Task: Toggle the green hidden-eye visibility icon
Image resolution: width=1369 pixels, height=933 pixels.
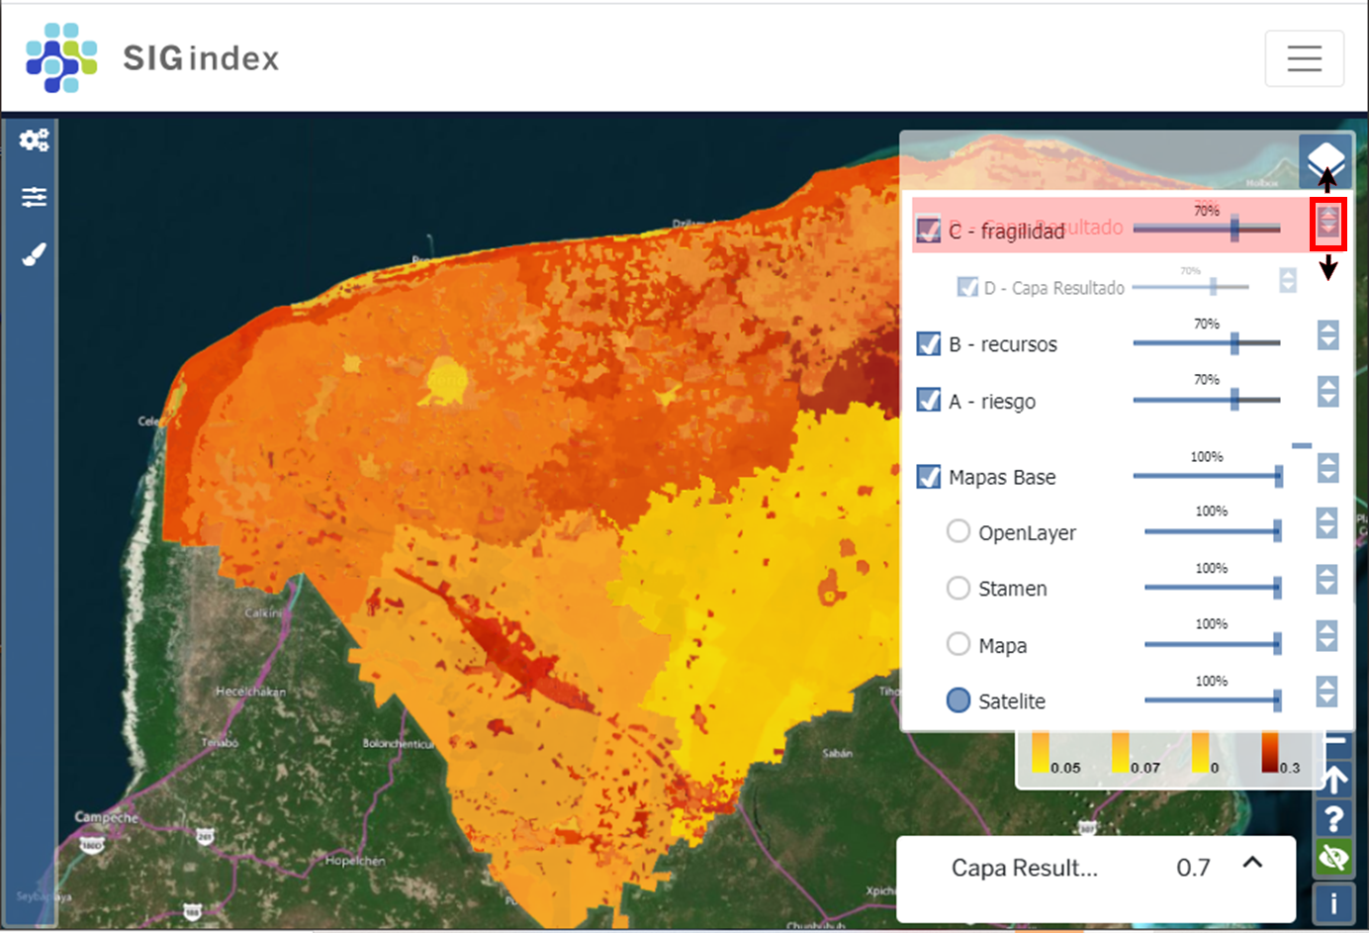Action: [1334, 858]
